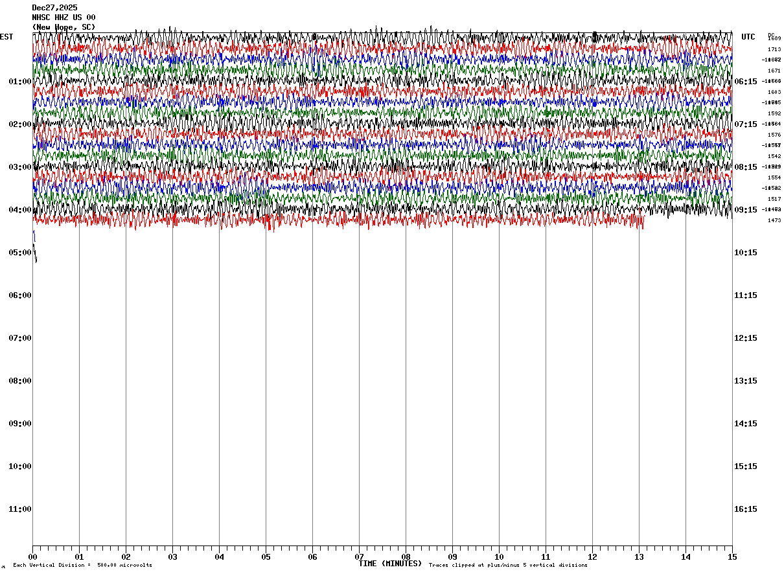Click the 'UTC' time zone label
Viewport: 784px width, 574px height.
[748, 37]
